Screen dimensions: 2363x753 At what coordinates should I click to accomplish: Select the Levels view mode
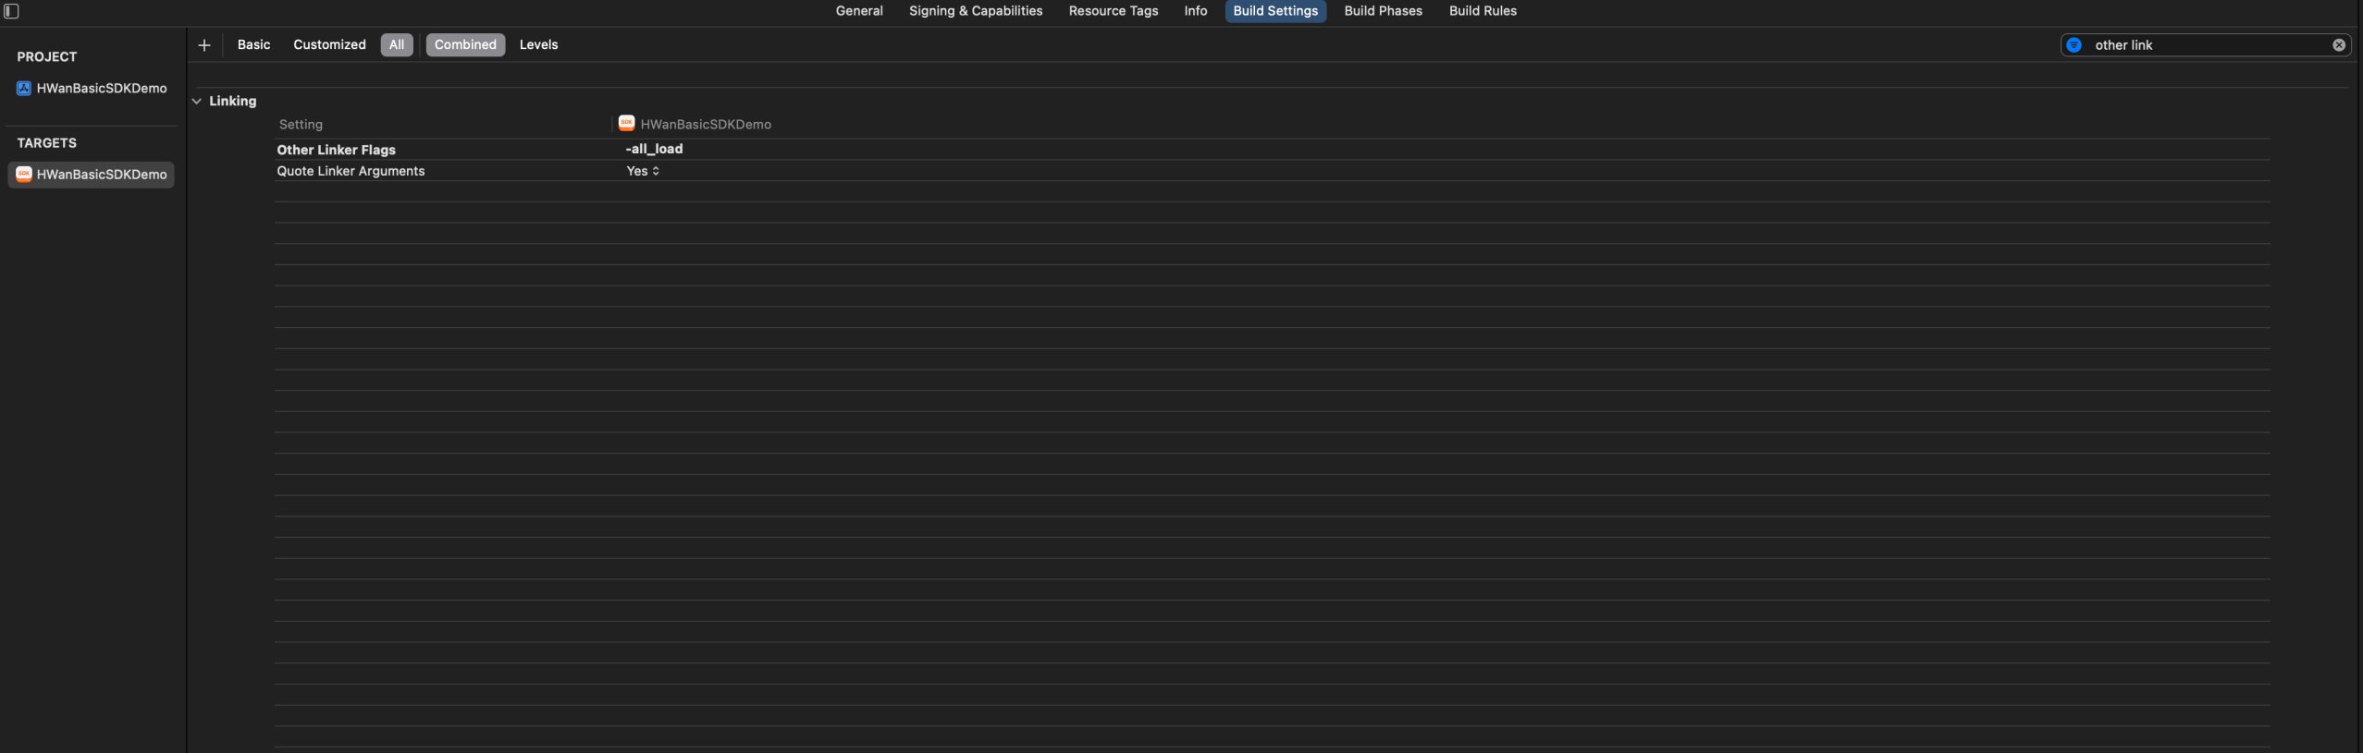point(538,44)
